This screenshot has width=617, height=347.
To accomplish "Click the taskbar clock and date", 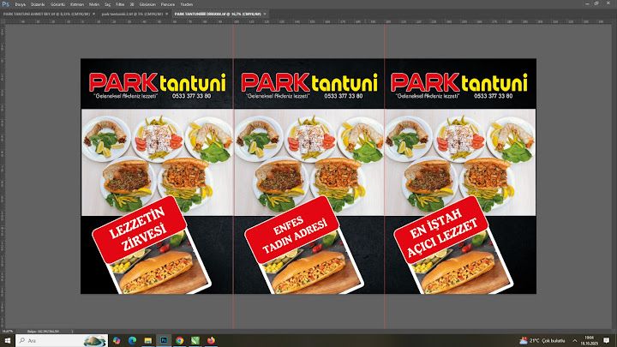I will (589, 340).
